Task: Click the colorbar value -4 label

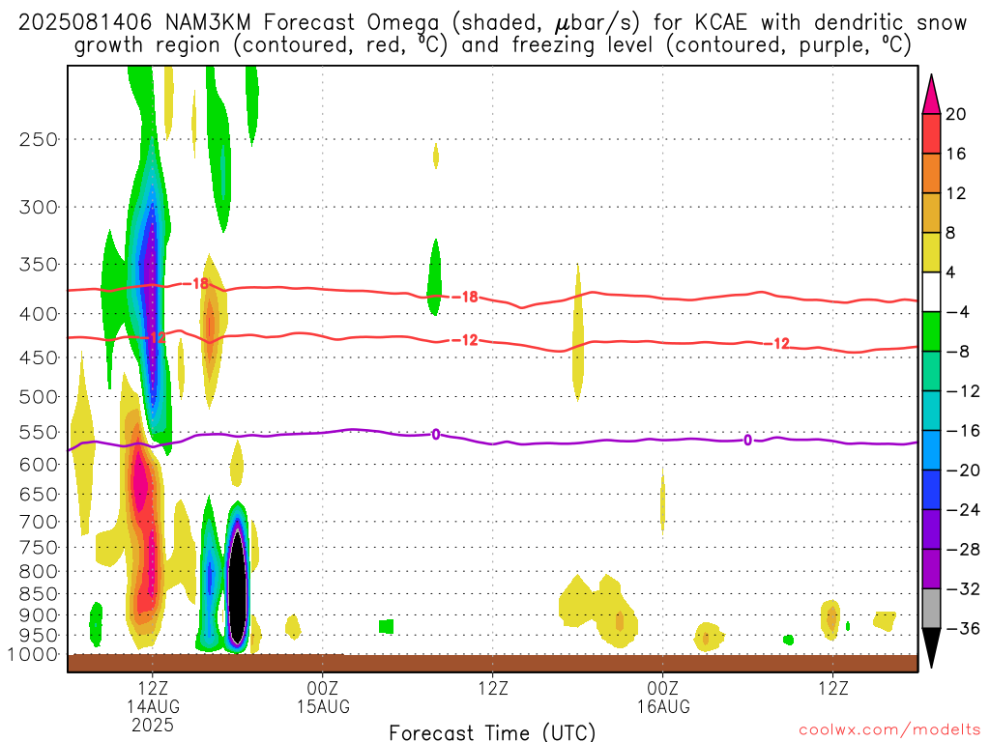Action: coord(957,312)
